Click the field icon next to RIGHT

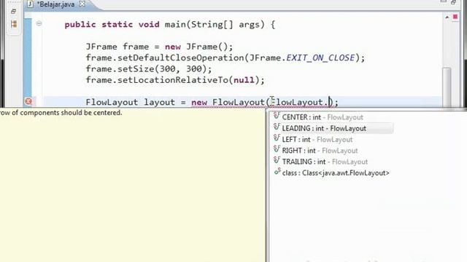277,149
